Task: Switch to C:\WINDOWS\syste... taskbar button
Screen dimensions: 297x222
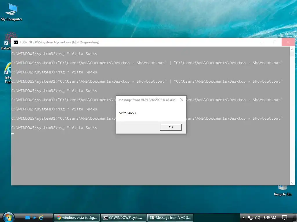Action: pyautogui.click(x=124, y=218)
